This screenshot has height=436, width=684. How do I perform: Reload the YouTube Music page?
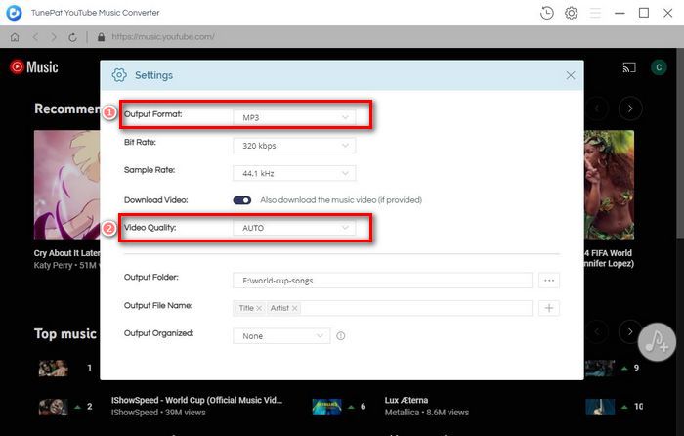(x=72, y=37)
